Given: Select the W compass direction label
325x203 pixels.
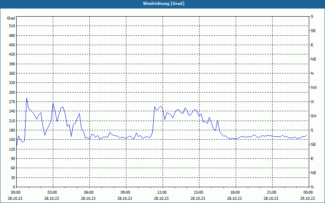Looking at the screenshot, I should (x=312, y=102).
